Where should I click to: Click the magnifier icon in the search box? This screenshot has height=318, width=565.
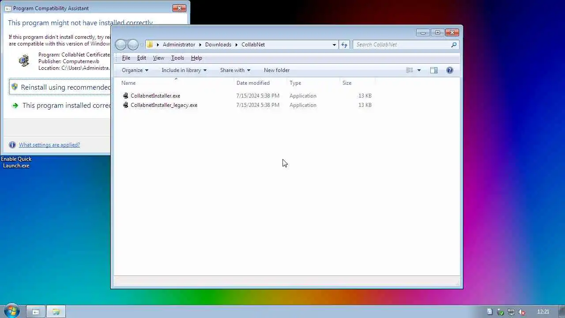[454, 45]
